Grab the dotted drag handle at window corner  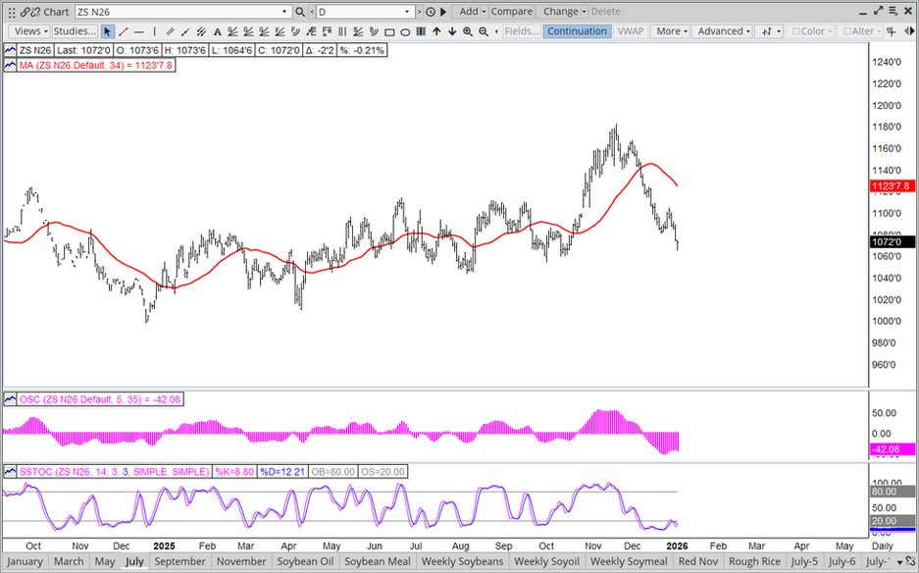11,12
